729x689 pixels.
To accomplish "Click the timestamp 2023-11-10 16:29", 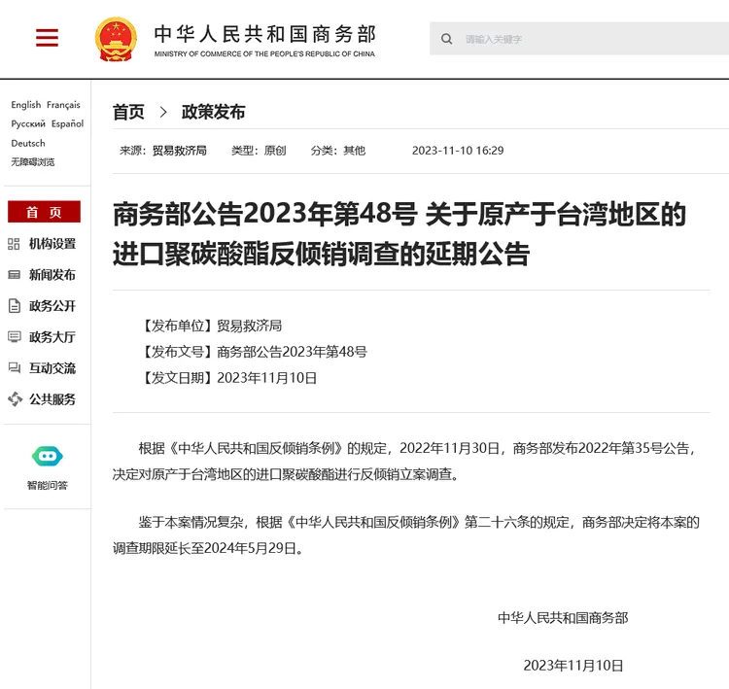I will pos(458,151).
